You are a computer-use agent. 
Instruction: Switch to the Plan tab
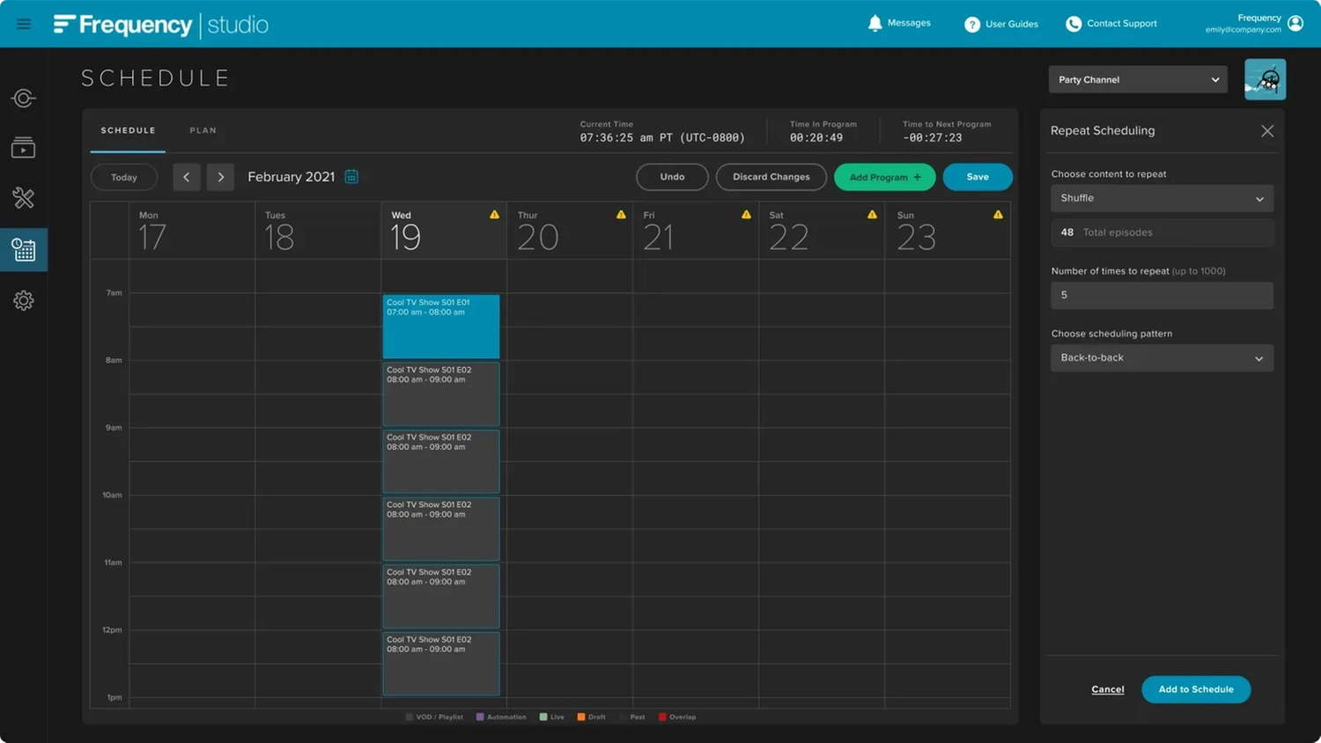[203, 130]
